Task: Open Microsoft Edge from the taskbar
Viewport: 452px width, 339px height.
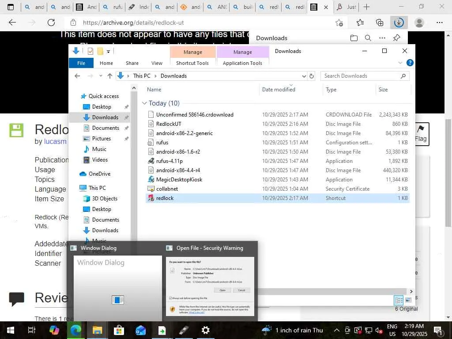Action: pyautogui.click(x=76, y=330)
